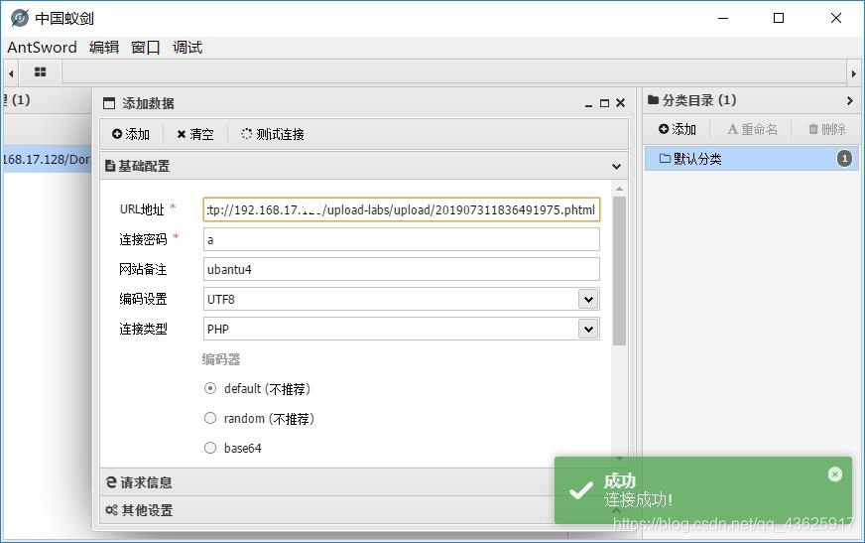Dismiss the 成功 notification toast
The width and height of the screenshot is (865, 543).
(835, 475)
